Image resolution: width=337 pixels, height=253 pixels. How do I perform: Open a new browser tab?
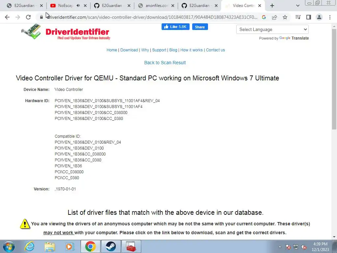tap(272, 6)
